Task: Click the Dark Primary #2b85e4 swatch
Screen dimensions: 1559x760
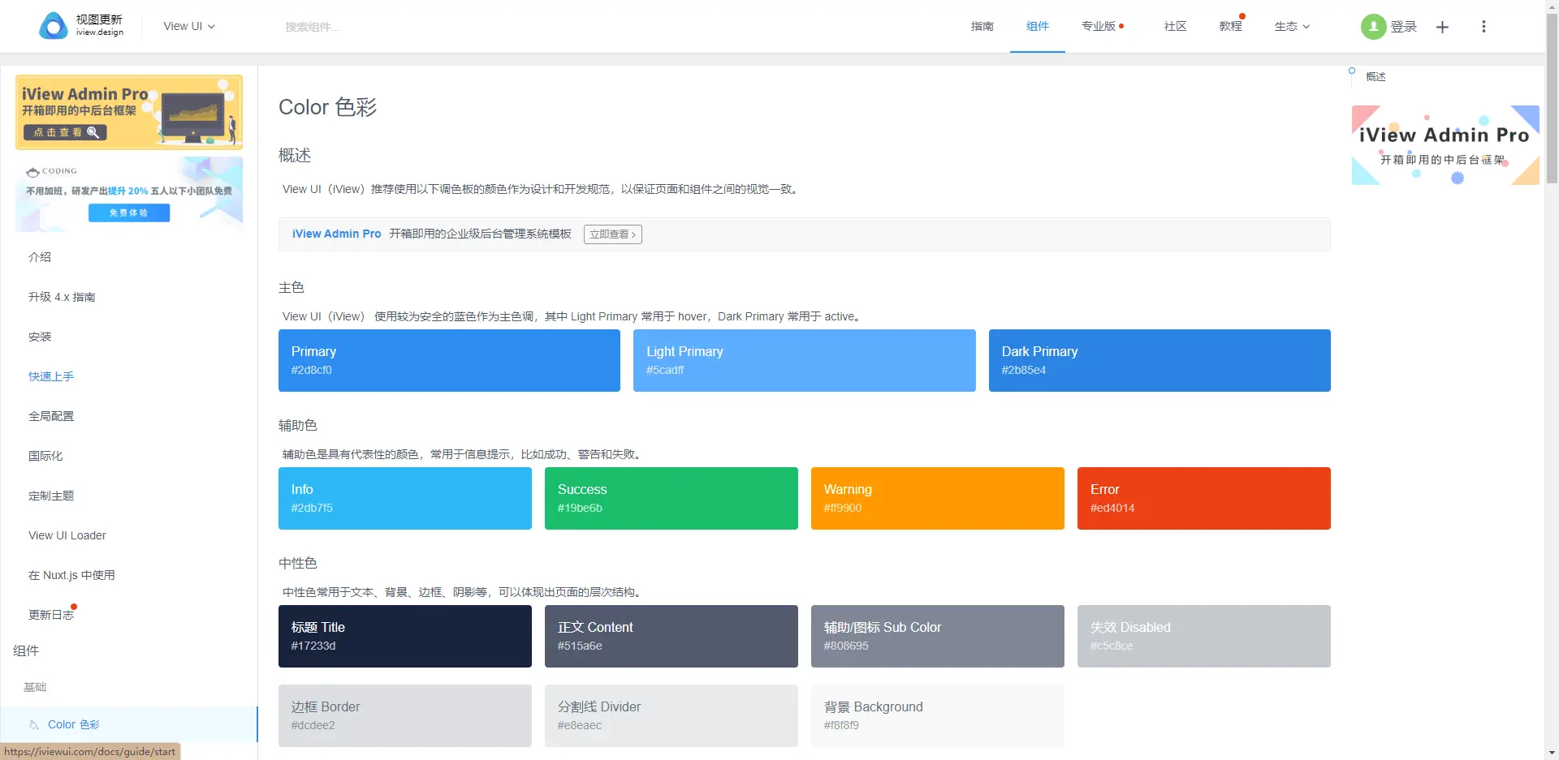Action: (1160, 360)
